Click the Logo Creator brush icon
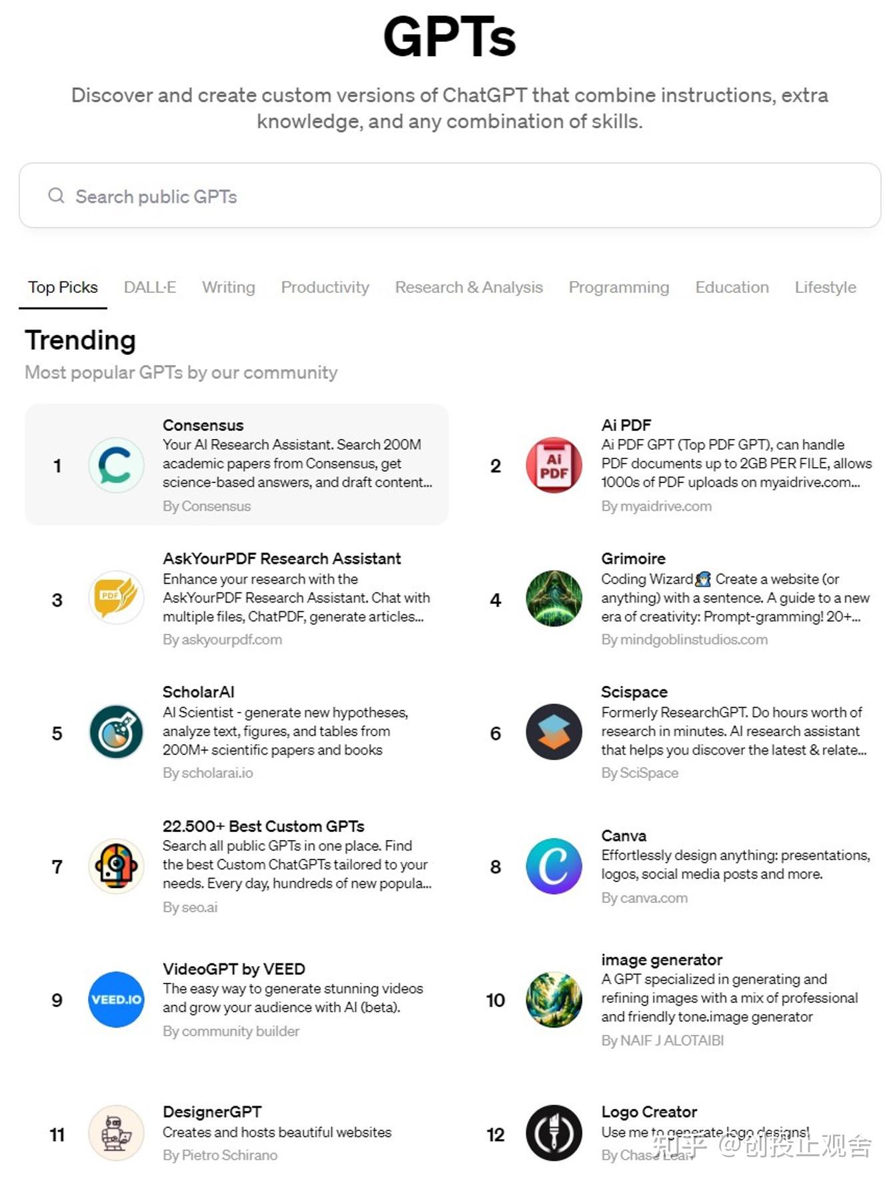The height and width of the screenshot is (1183, 895). [x=554, y=1133]
